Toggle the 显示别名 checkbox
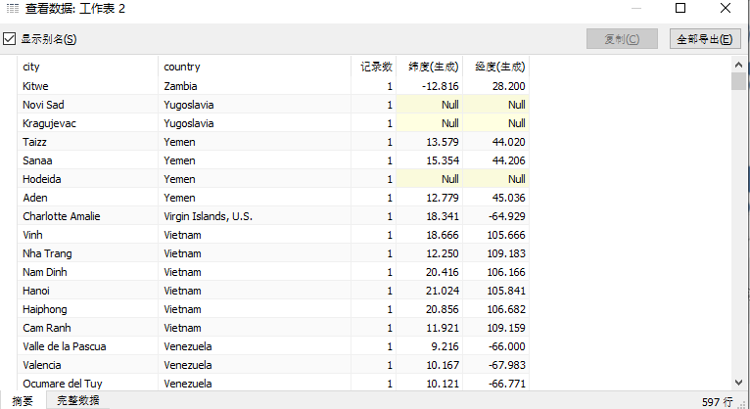Screen dimensions: 750x409 [10, 39]
